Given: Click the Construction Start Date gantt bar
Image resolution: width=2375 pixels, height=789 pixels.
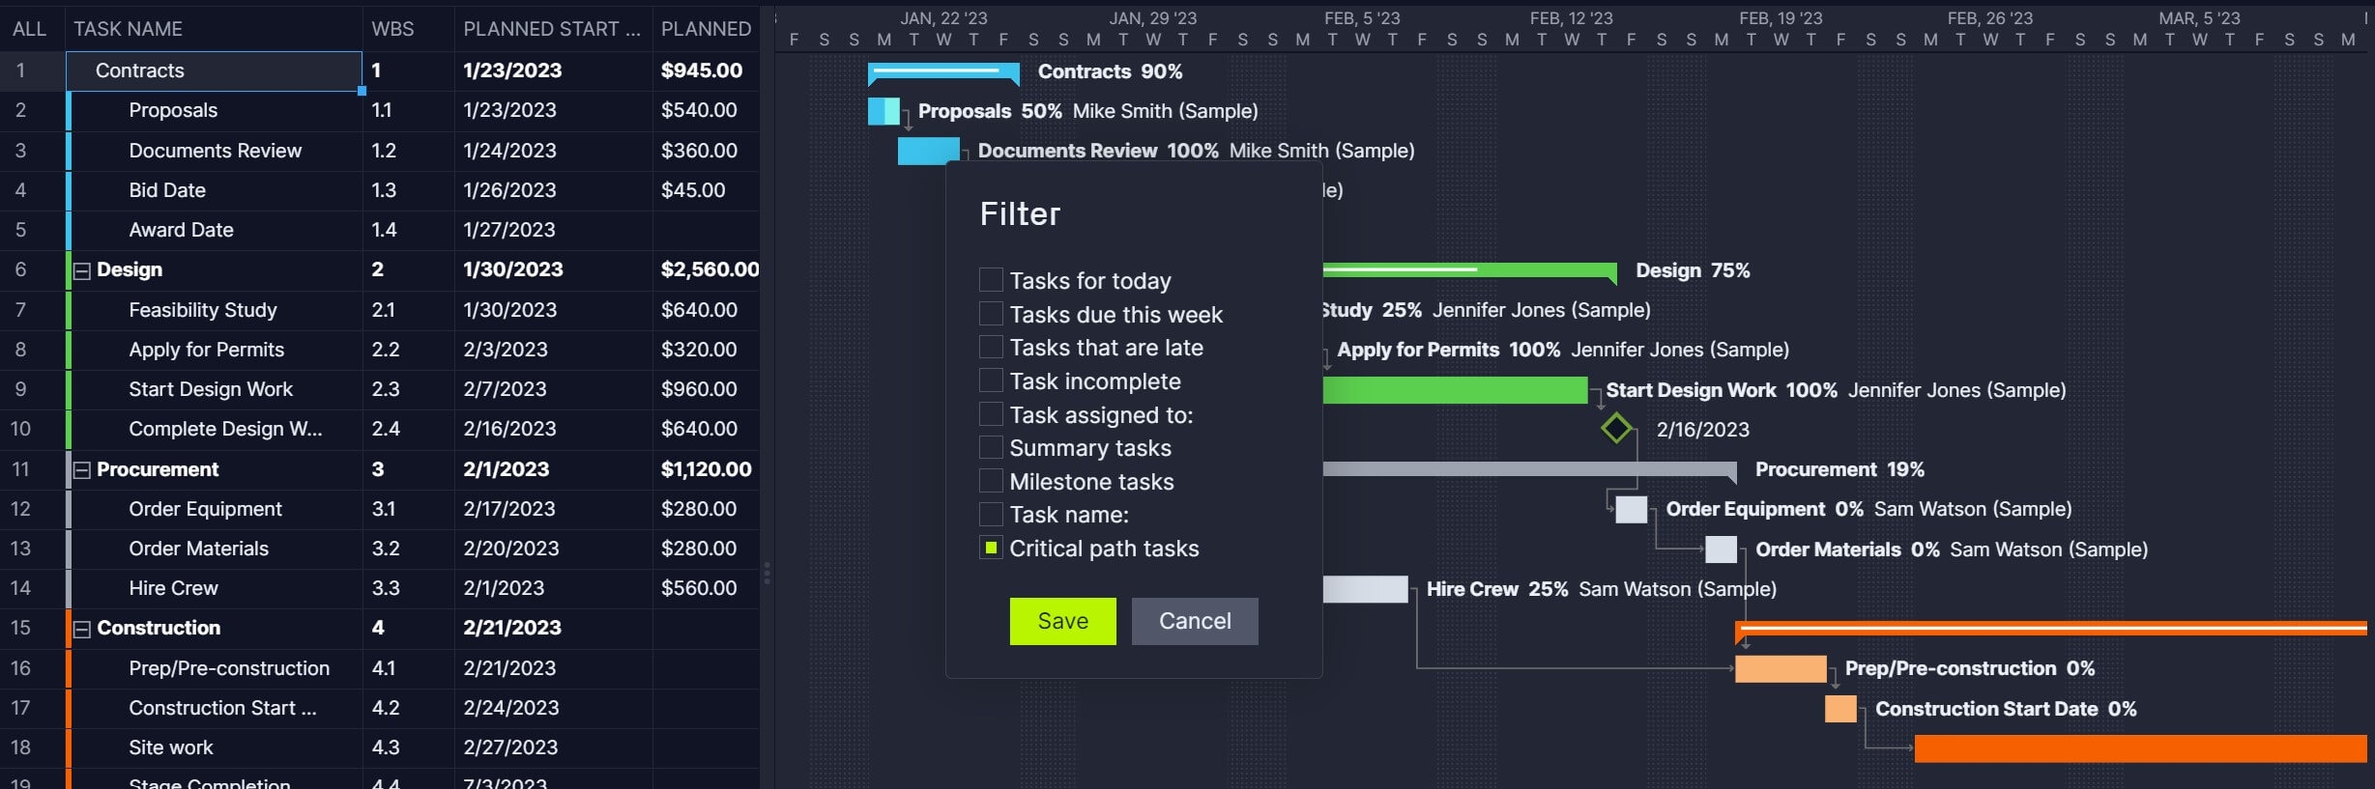Looking at the screenshot, I should [1840, 709].
